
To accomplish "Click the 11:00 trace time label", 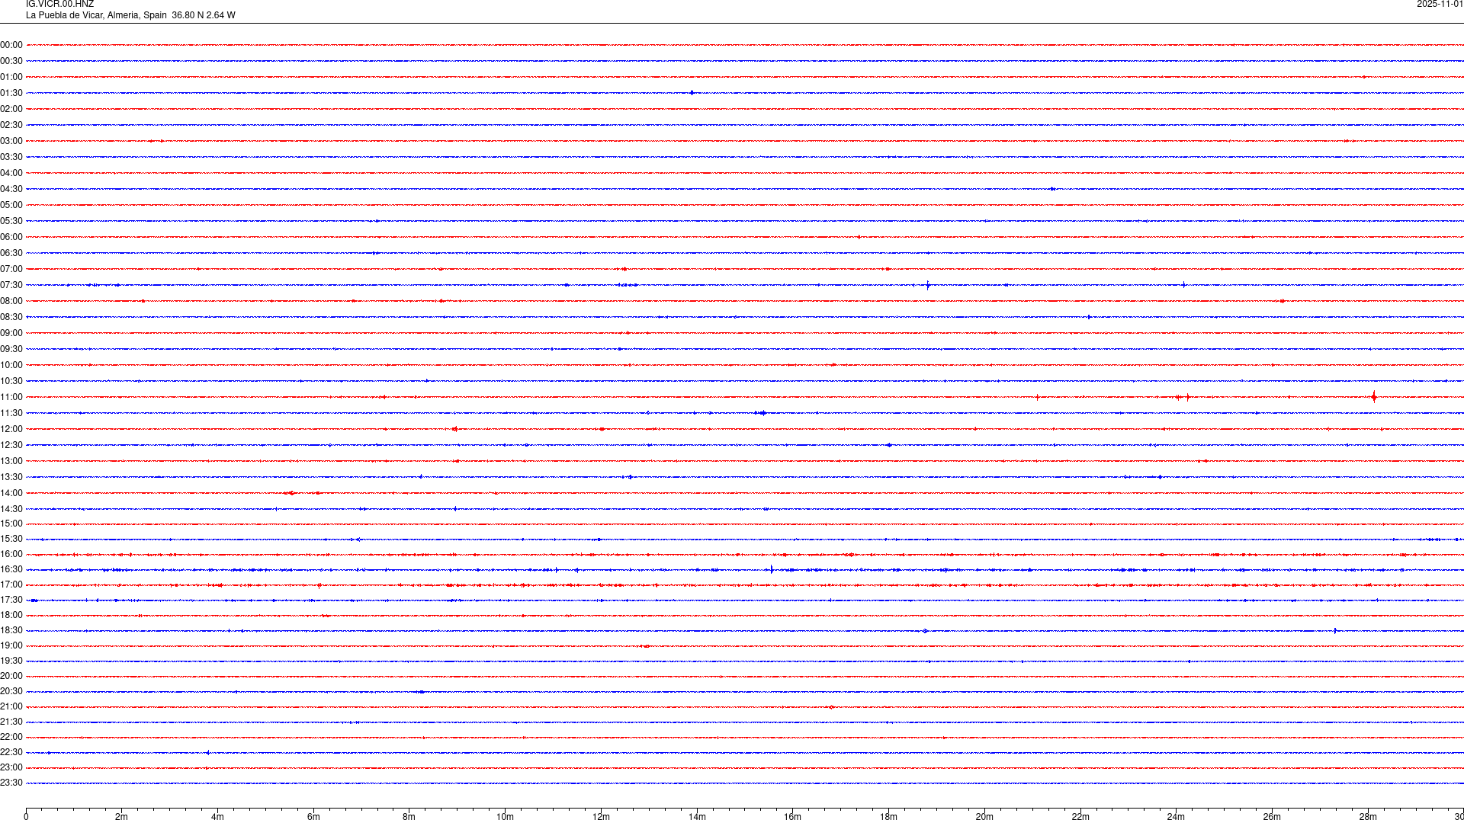I will coord(11,397).
